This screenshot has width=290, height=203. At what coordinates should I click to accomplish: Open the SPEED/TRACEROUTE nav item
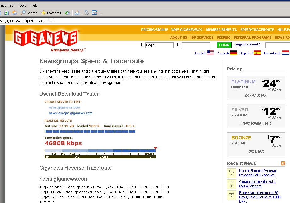coord(257,30)
